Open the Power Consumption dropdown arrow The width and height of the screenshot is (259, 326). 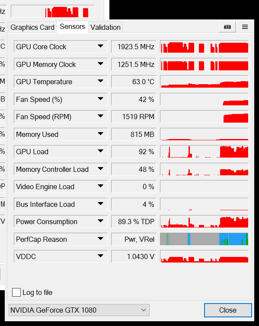(101, 221)
